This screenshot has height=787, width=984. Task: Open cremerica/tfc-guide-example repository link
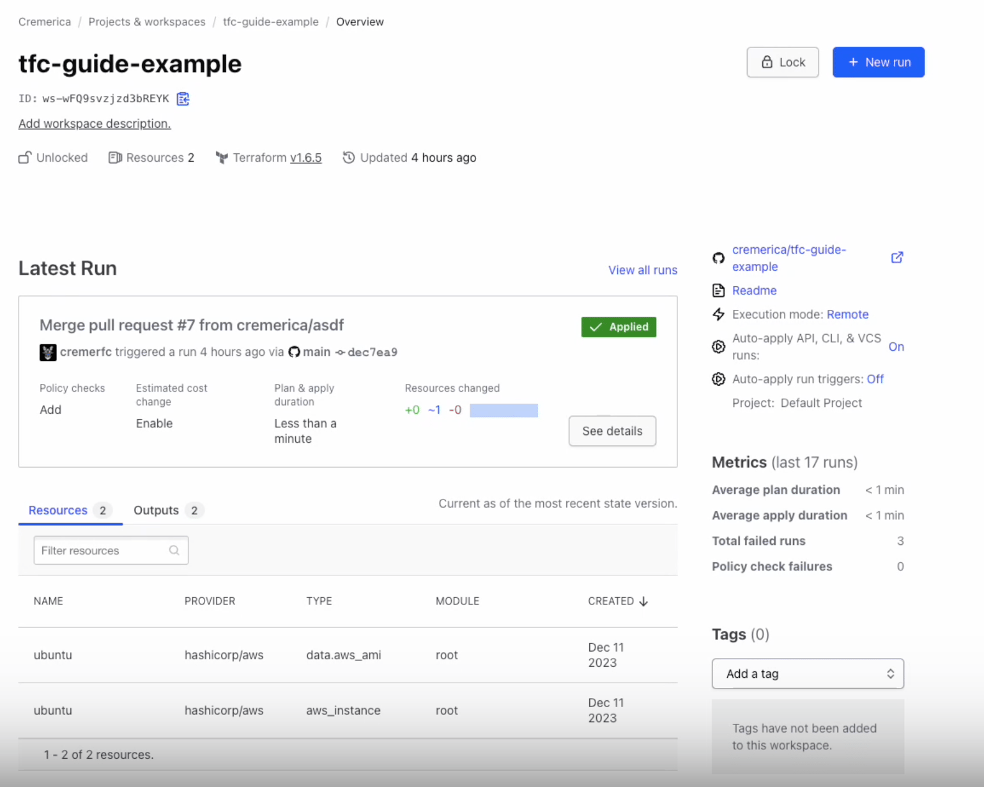point(789,258)
